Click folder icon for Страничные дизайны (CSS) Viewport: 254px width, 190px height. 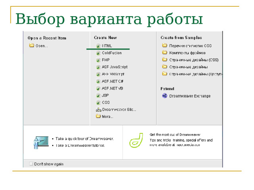click(165, 60)
